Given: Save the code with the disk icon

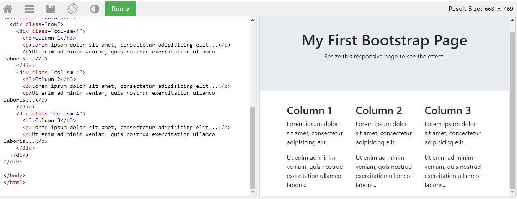Looking at the screenshot, I should [x=51, y=9].
